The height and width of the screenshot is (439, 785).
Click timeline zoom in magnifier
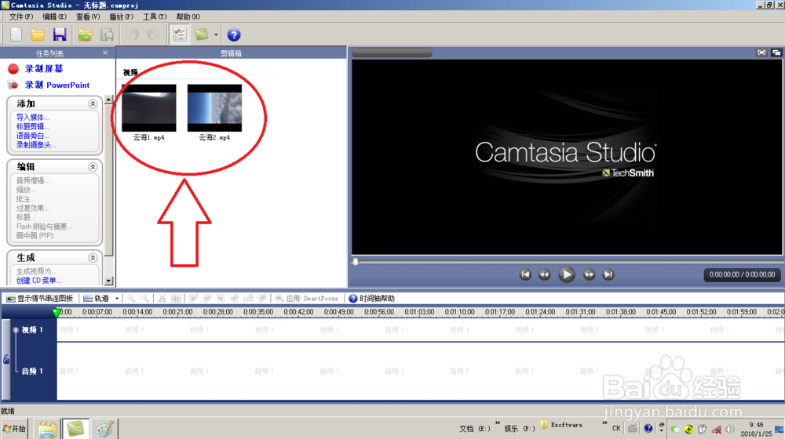(x=131, y=299)
